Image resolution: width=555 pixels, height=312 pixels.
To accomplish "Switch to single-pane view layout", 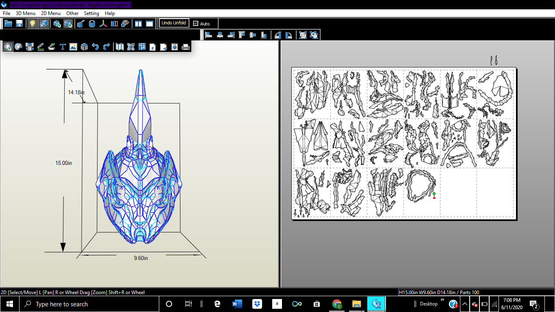I will [x=150, y=24].
